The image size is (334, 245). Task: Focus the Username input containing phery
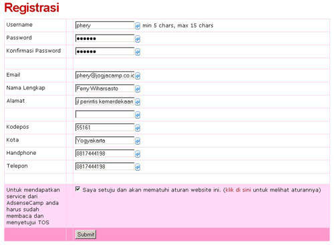(x=105, y=25)
